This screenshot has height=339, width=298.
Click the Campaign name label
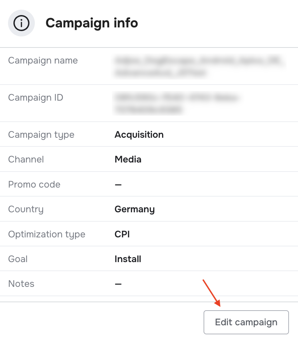pyautogui.click(x=43, y=61)
